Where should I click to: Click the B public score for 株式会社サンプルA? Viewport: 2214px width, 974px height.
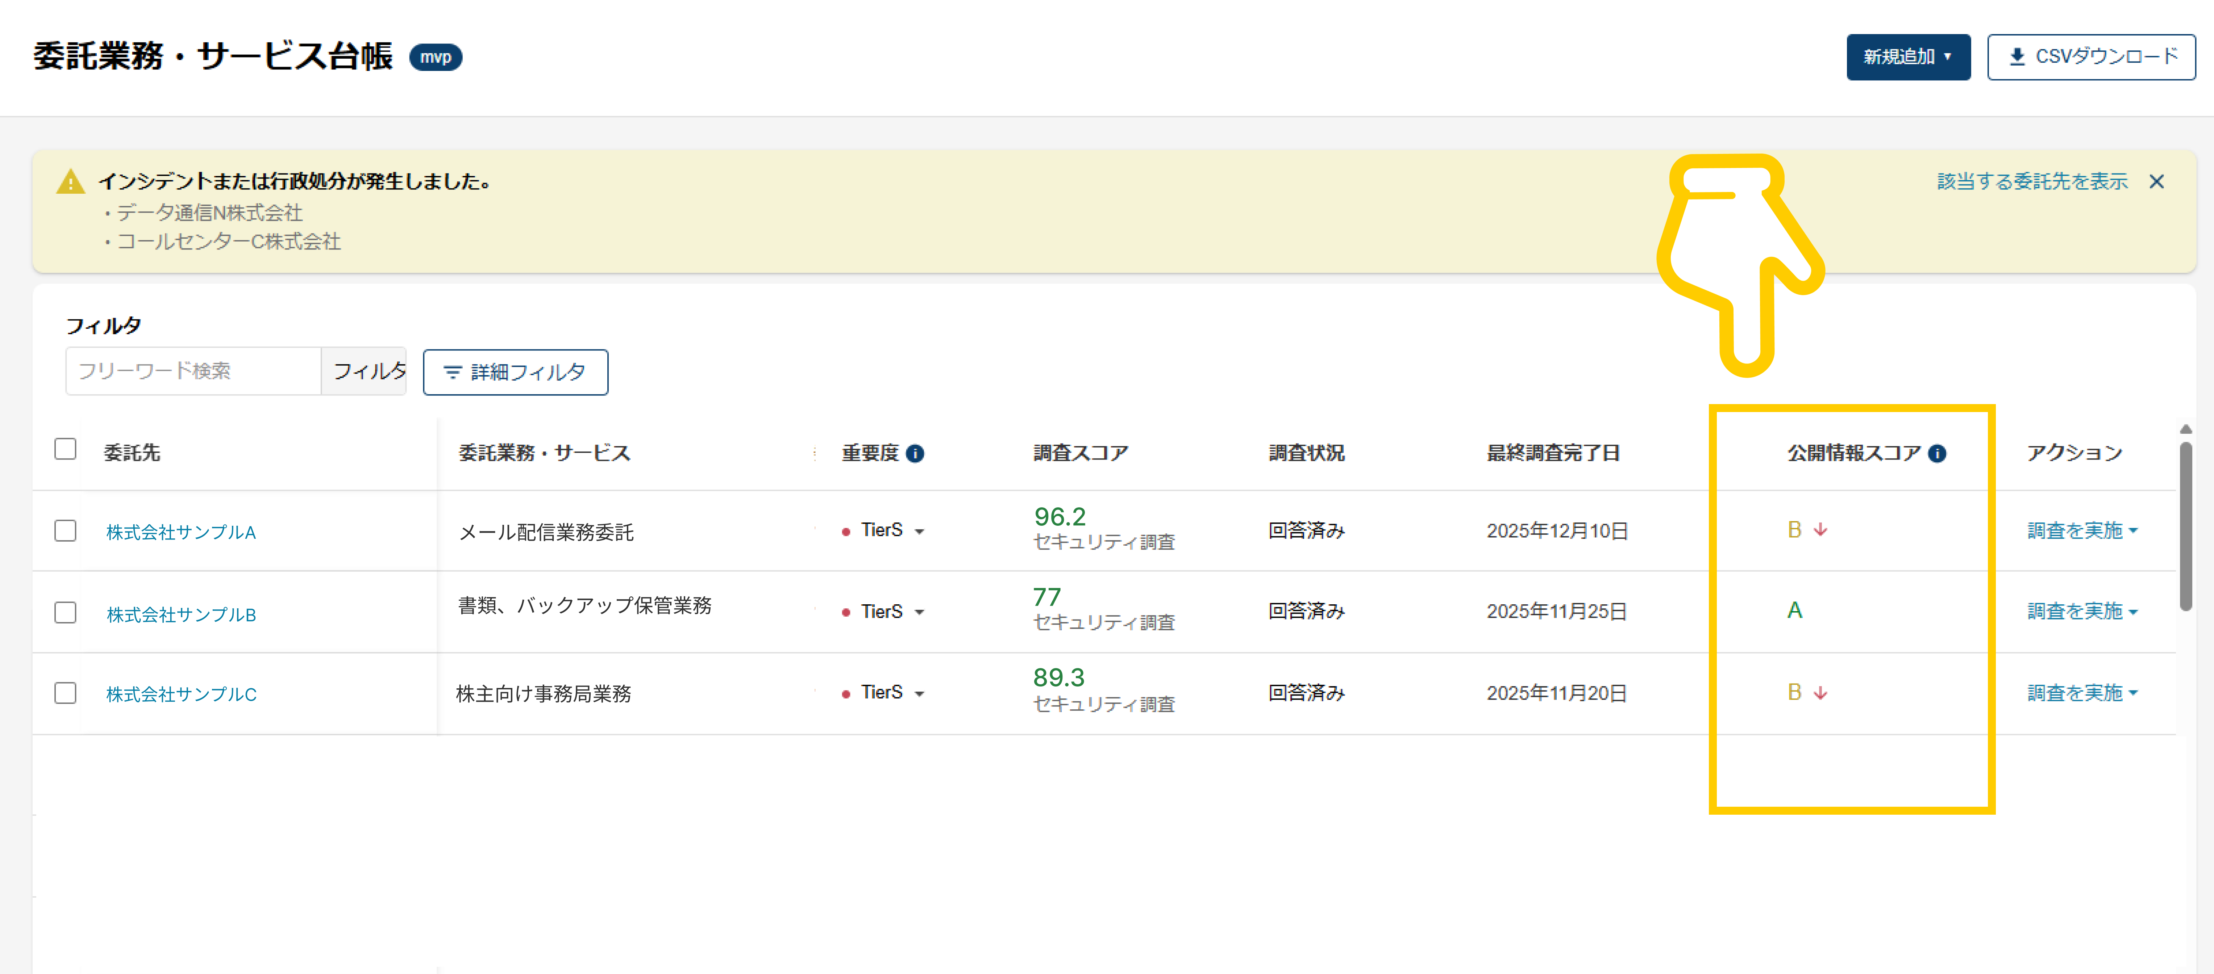click(x=1795, y=530)
